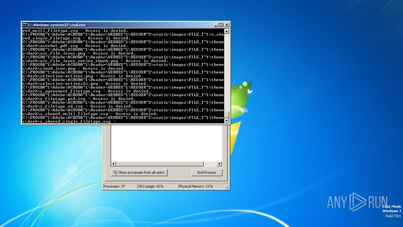The image size is (403, 227).
Task: Click the acrobat_pdf.svg access denied line
Action: 75,46
